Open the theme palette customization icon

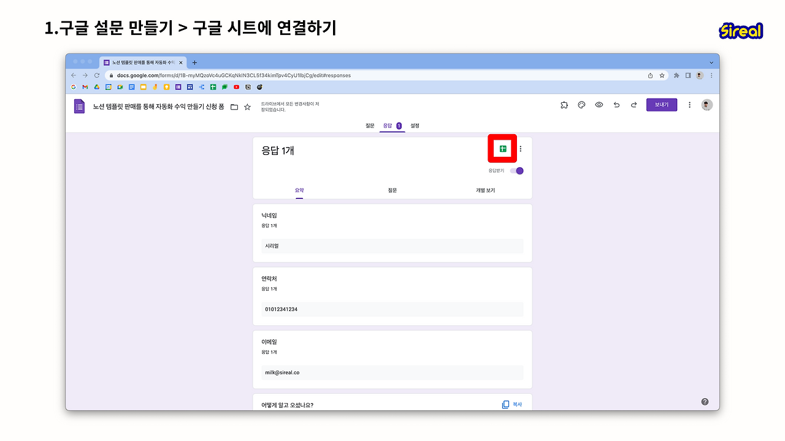click(581, 105)
